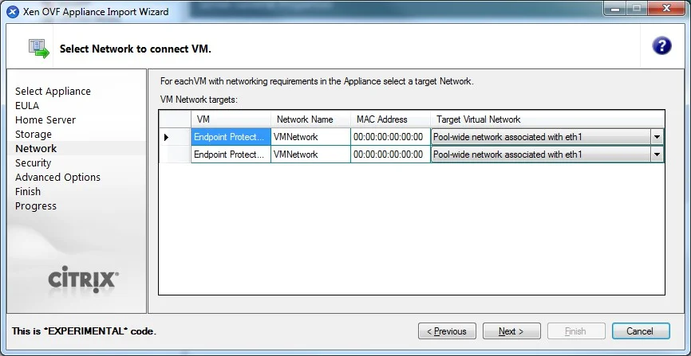Cancel the import wizard
The image size is (691, 356).
point(641,331)
